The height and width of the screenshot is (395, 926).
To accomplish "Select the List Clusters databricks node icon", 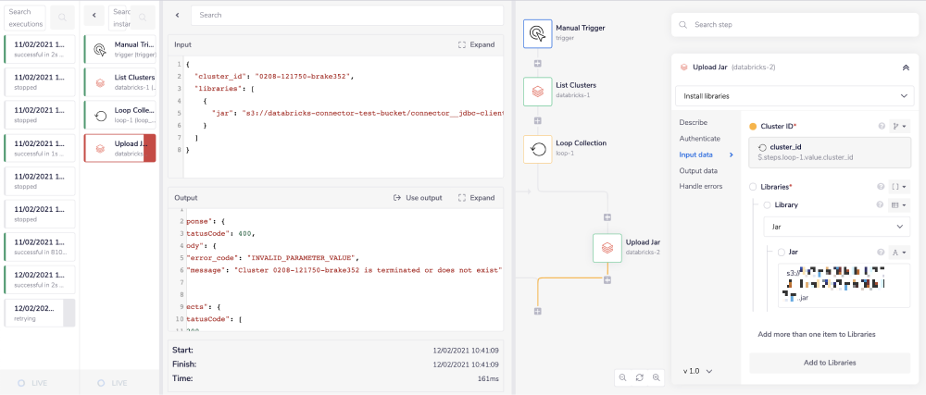I will coord(537,91).
